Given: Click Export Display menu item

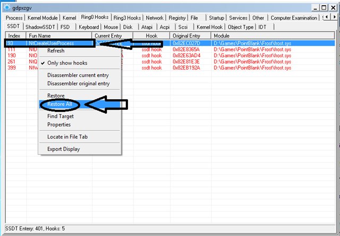Looking at the screenshot, I should tap(63, 149).
